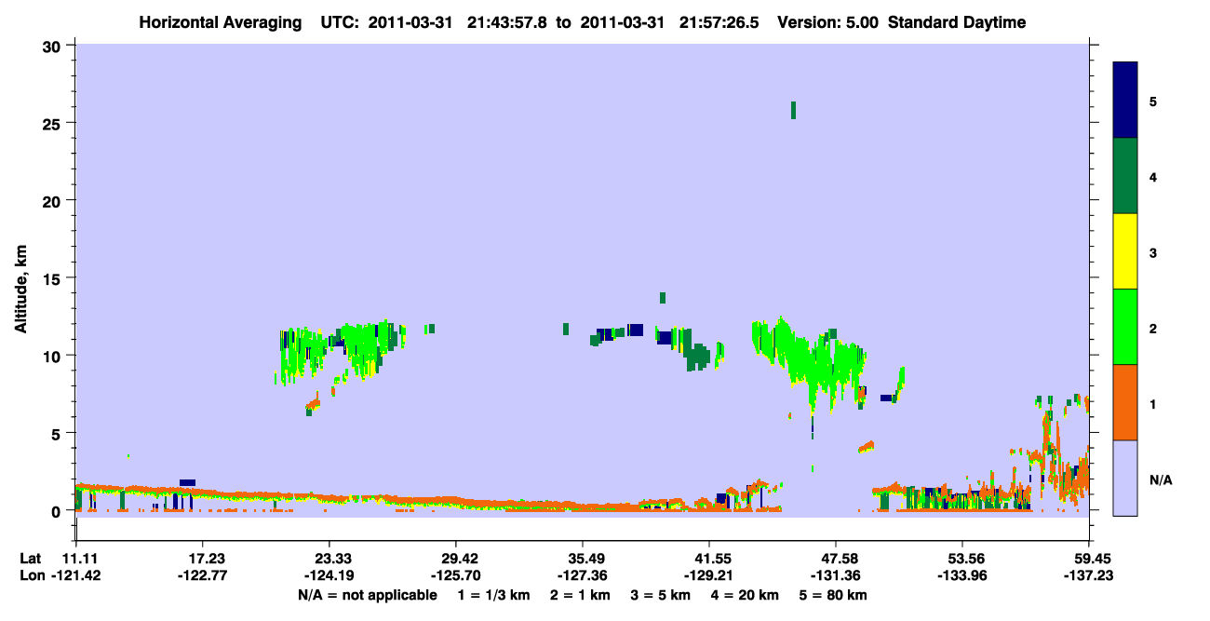Click longitude value -131.36
1210x621 pixels.
coord(836,575)
